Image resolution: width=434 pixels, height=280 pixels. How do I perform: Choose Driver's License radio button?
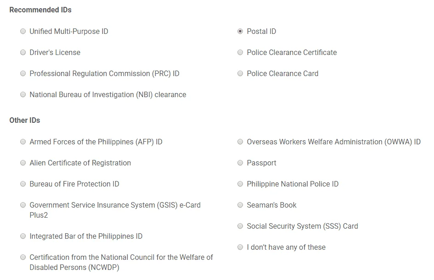pyautogui.click(x=23, y=52)
